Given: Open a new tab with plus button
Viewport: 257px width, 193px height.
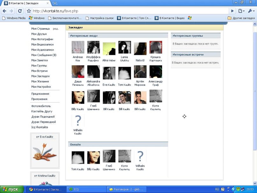Looking at the screenshot, I should tap(55, 3).
